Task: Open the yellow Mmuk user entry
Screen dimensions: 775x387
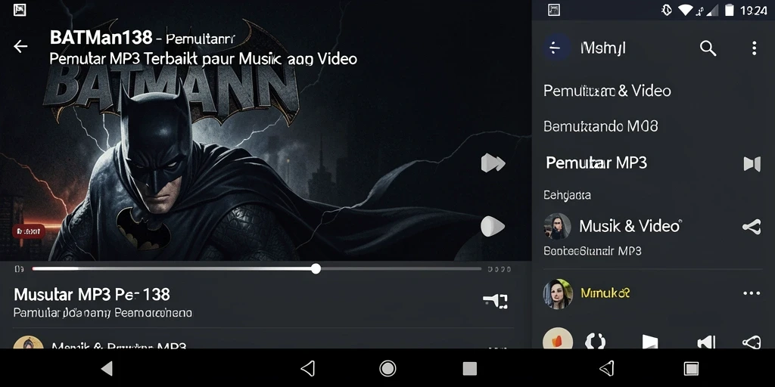Action: [x=605, y=293]
